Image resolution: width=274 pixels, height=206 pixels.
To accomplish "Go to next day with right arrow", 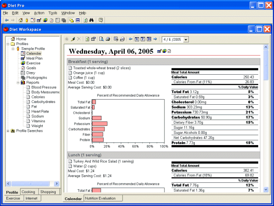I will click(155, 39).
